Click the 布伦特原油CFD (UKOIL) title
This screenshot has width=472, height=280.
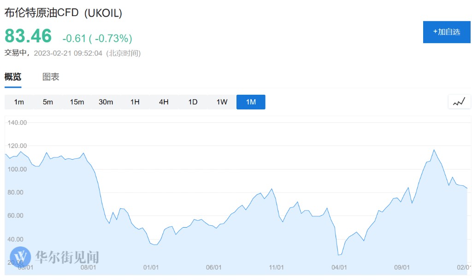coord(63,13)
